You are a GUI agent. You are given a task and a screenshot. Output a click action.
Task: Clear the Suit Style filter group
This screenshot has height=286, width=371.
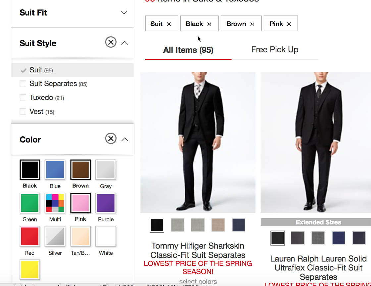click(x=111, y=42)
